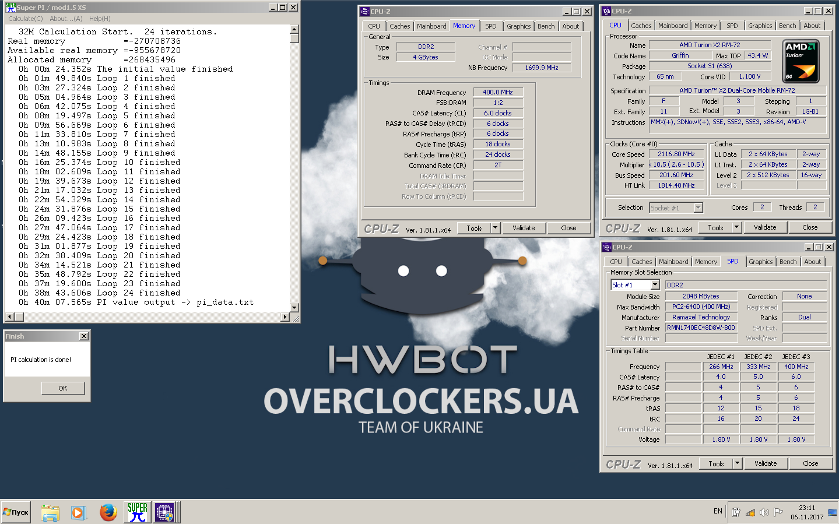Viewport: 839px width, 524px height.
Task: Switch to Caches tab in Memory window
Action: click(x=400, y=26)
